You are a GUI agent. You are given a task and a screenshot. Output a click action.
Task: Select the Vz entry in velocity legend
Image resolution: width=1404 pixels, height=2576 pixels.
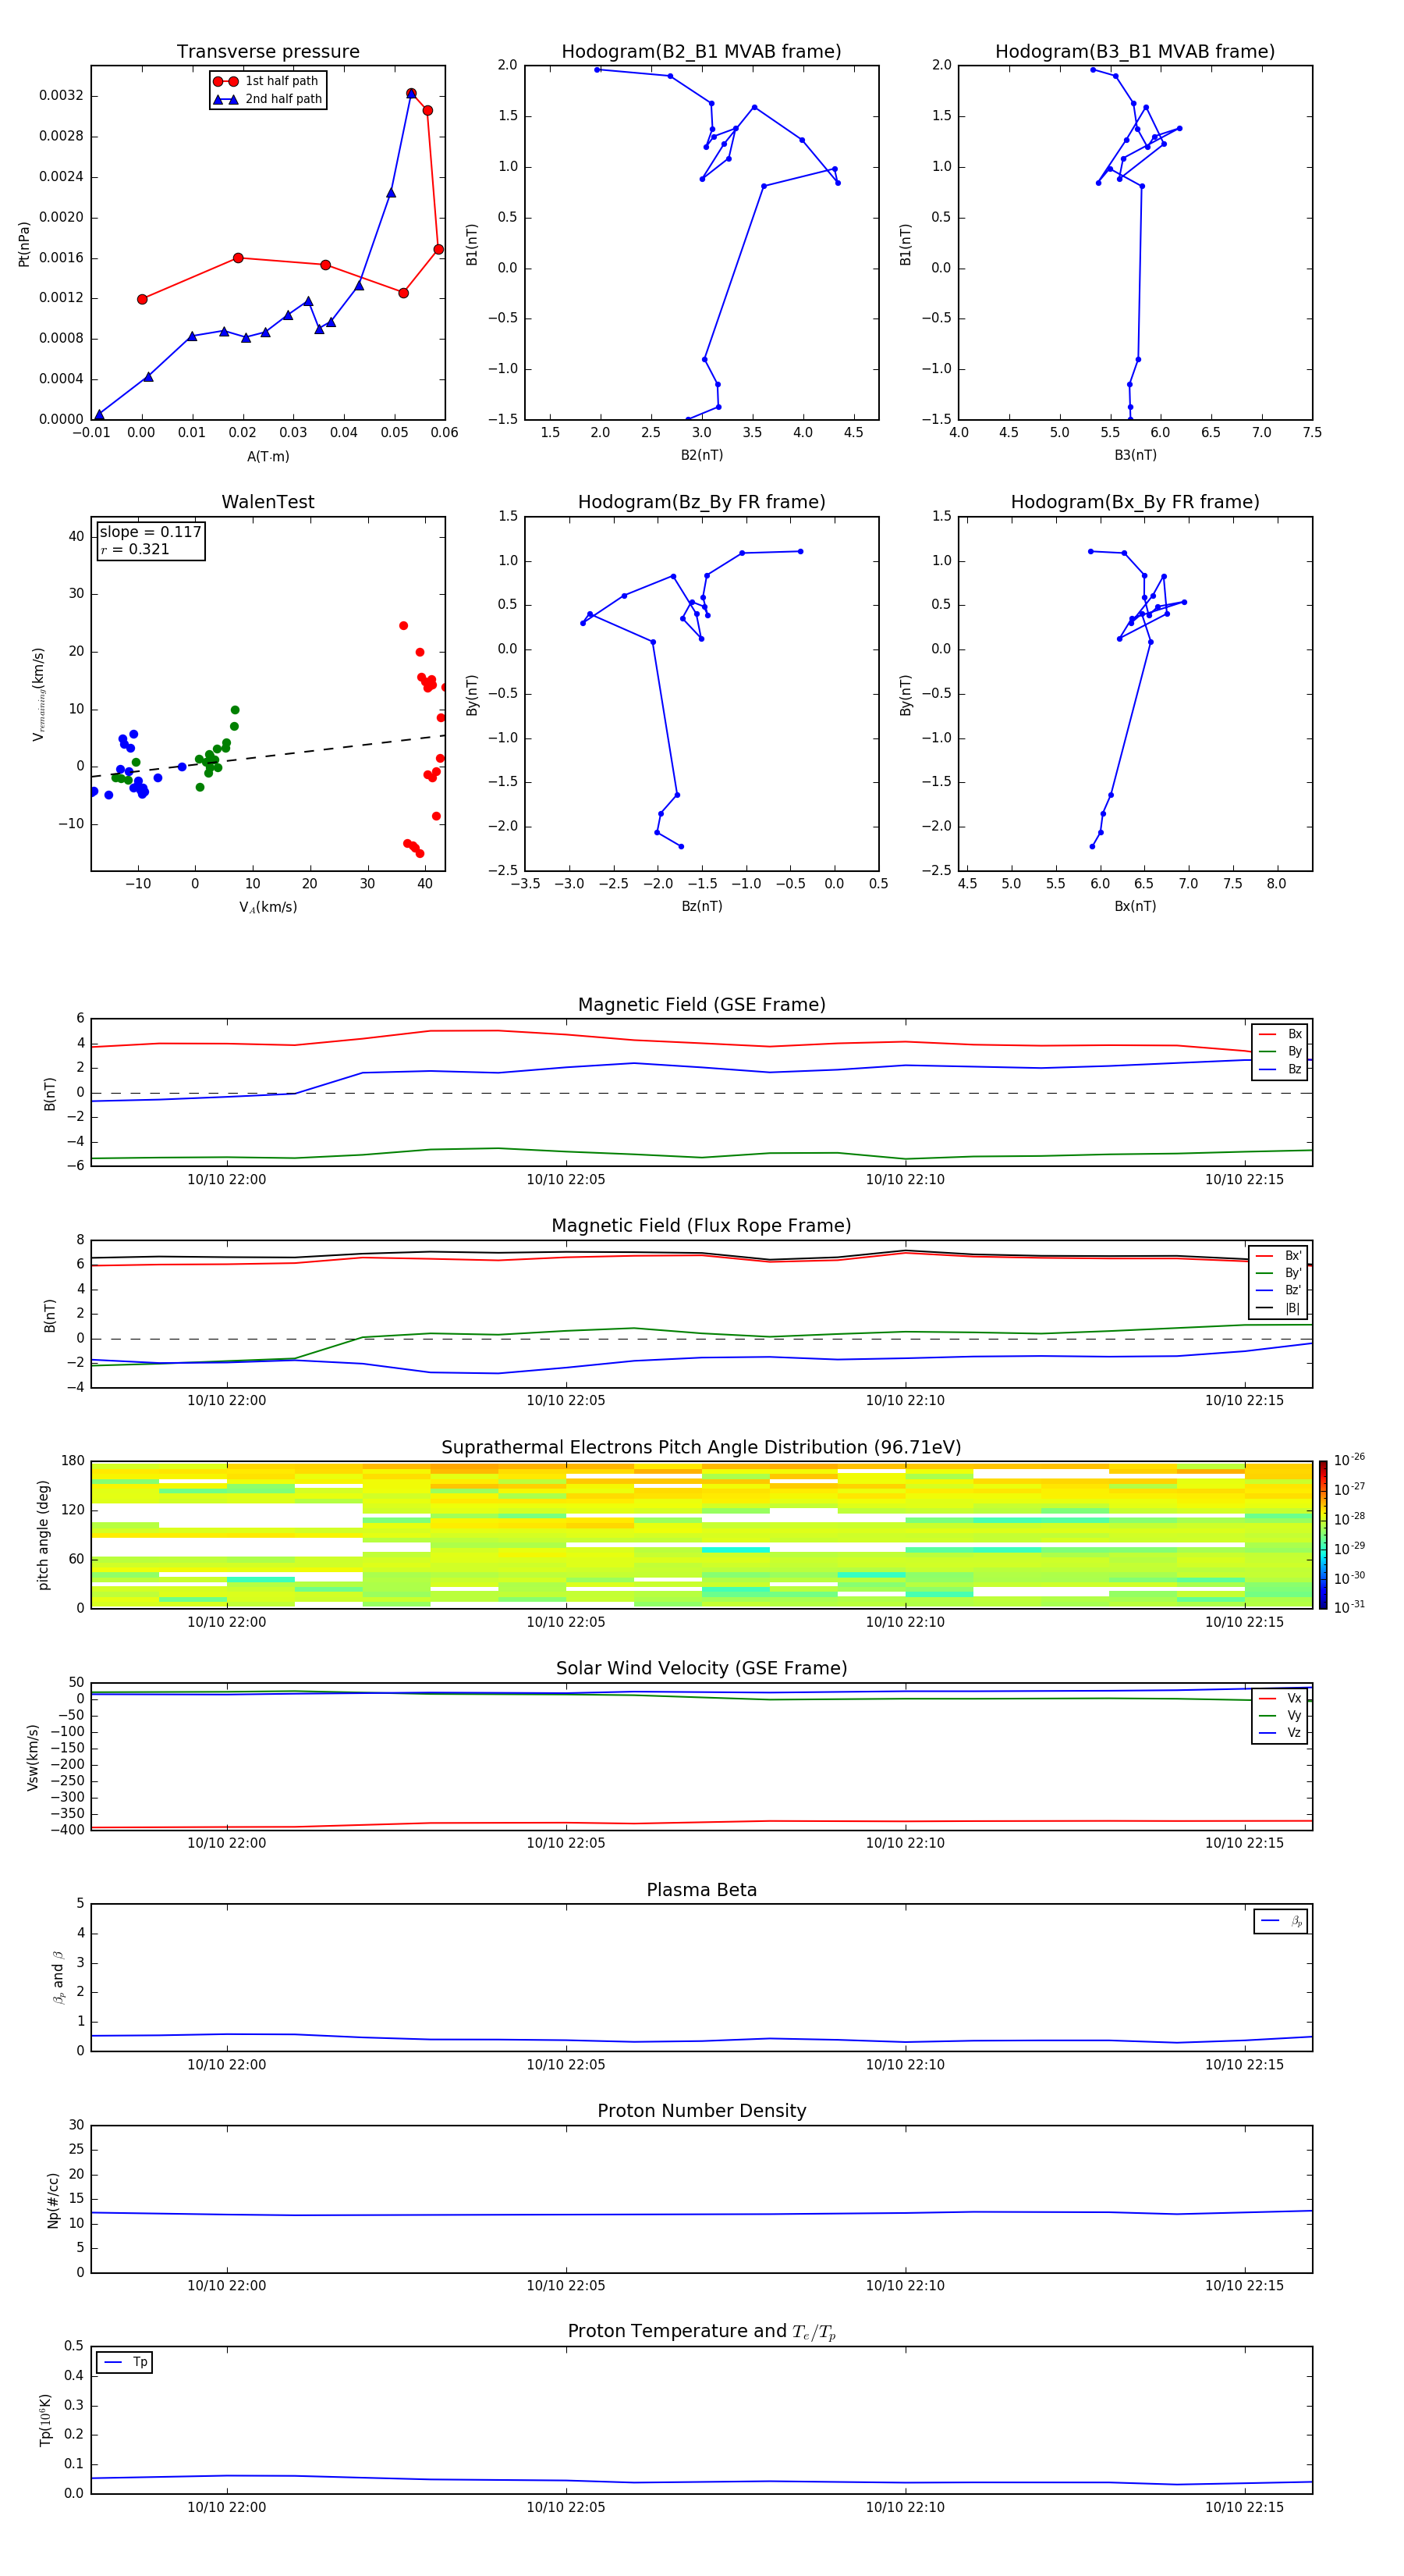coord(1280,1733)
